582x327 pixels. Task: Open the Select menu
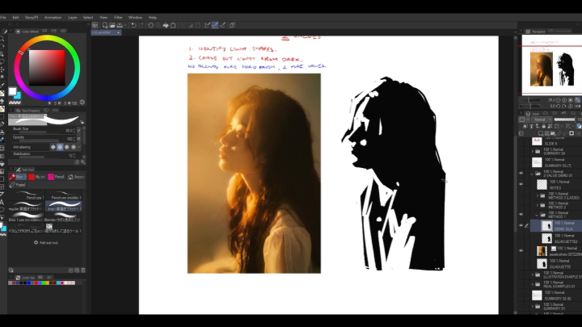(x=88, y=18)
